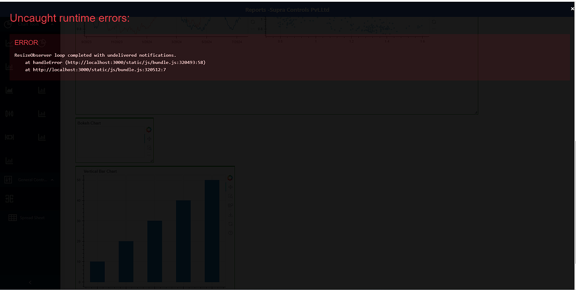576x290 pixels.
Task: Click the Bokeh logo in Bokeh Chart panel
Action: [x=148, y=129]
